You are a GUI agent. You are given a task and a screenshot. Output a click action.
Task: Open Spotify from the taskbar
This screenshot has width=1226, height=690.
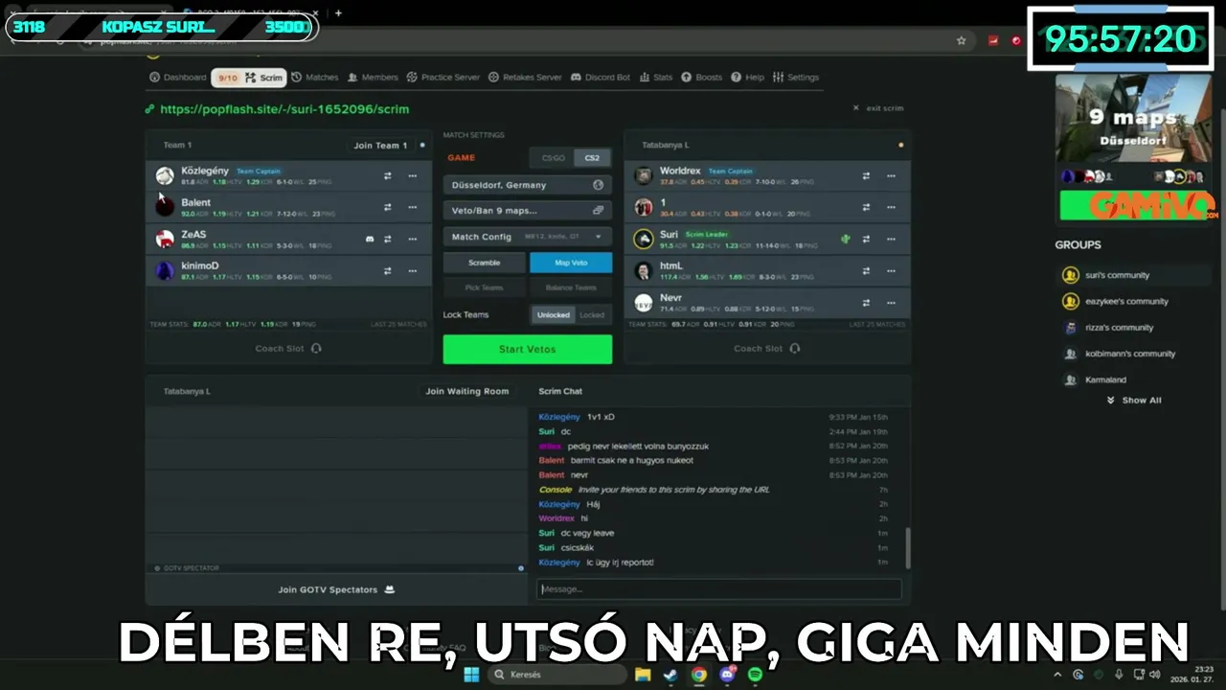point(755,675)
